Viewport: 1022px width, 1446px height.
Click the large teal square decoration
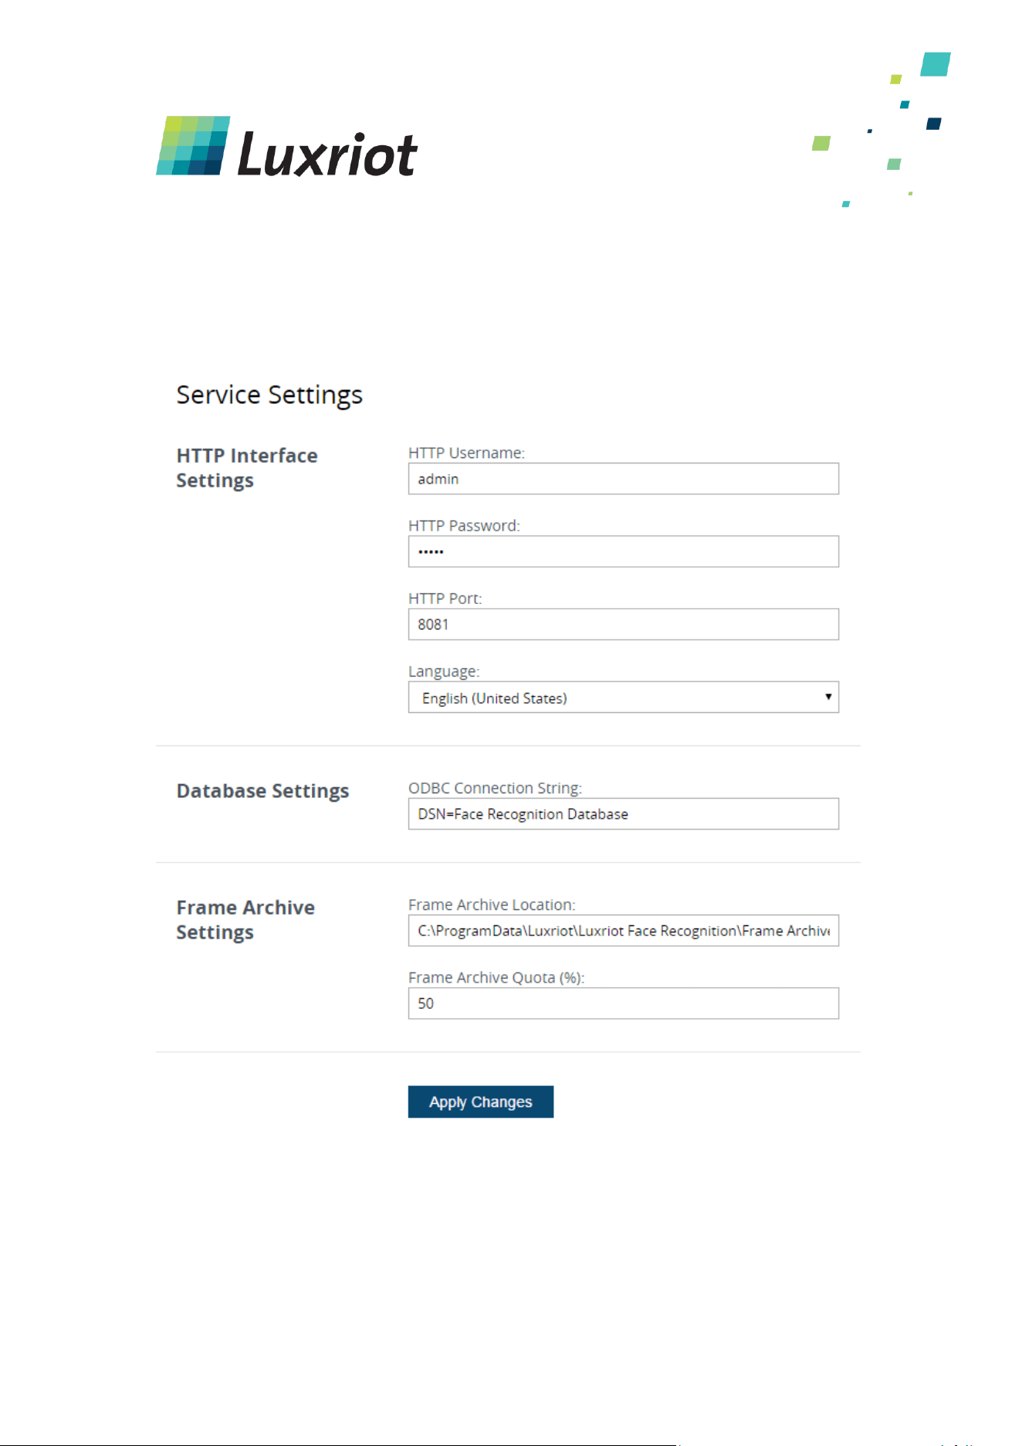(935, 64)
